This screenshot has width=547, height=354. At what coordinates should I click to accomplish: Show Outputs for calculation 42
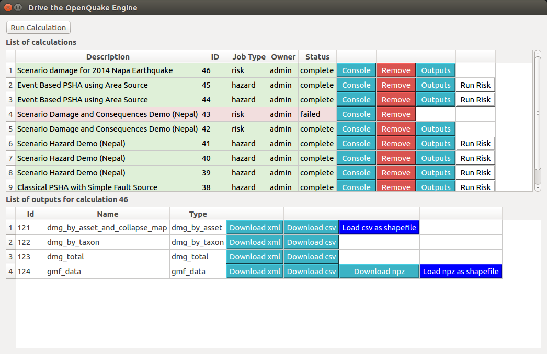pos(436,129)
